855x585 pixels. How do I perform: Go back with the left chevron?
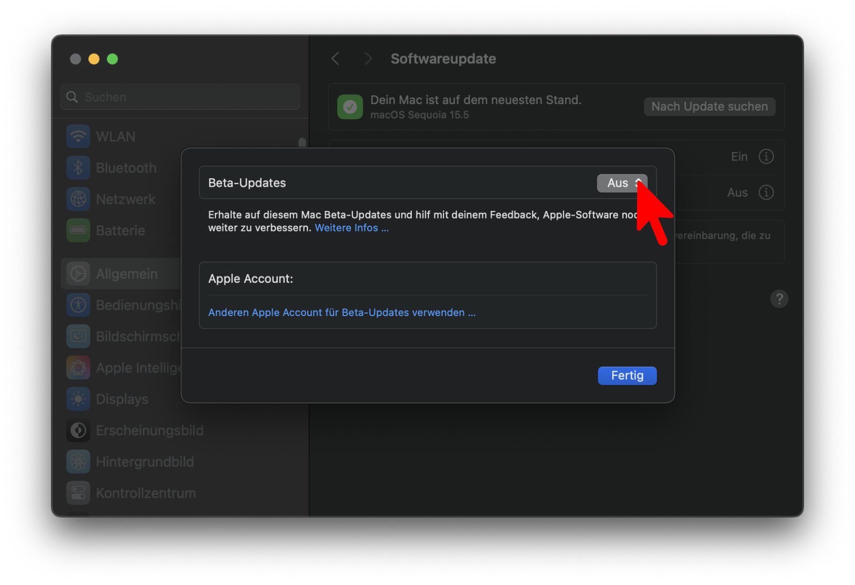click(335, 59)
